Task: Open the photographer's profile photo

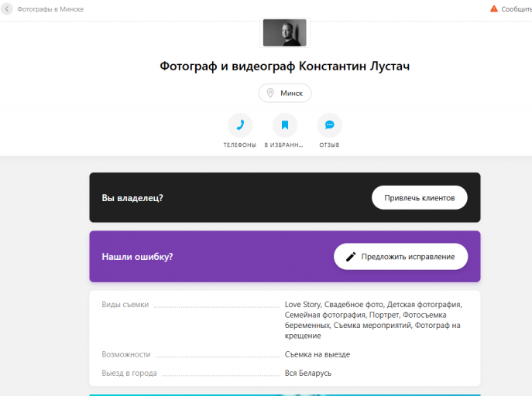Action: click(285, 32)
